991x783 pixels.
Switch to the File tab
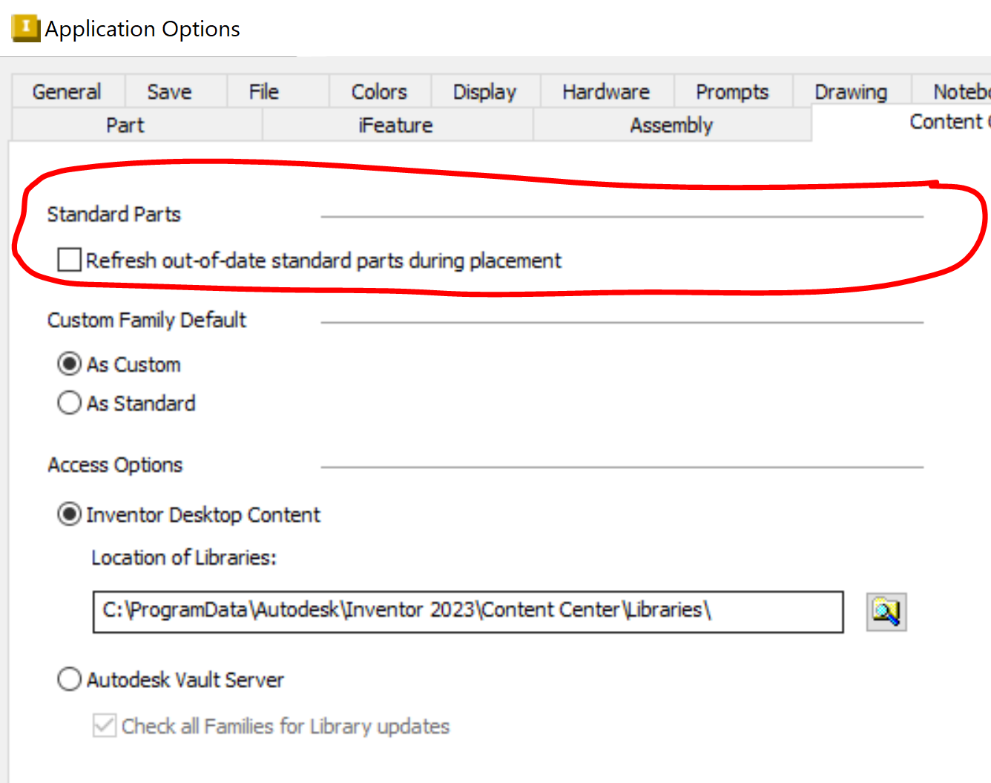point(263,91)
